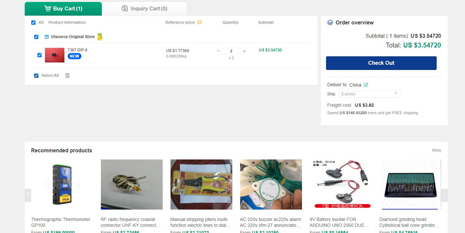Click the edit delivery country icon
The image size is (465, 233).
(366, 85)
